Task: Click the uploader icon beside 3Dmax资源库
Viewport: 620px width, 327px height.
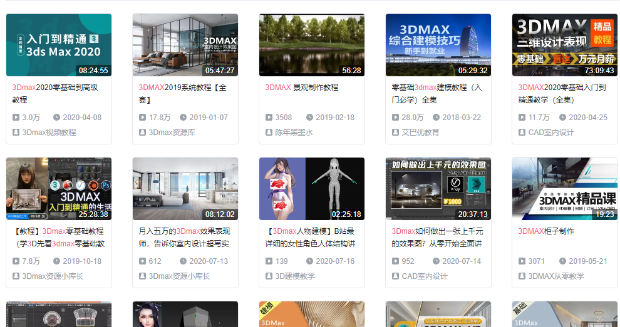Action: (142, 133)
